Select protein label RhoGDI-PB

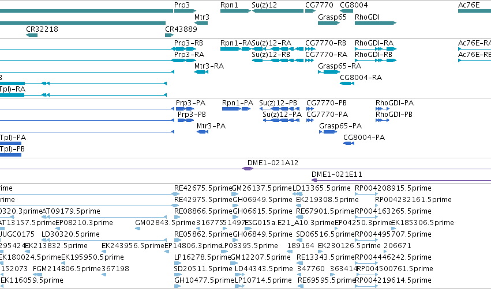[x=394, y=115]
